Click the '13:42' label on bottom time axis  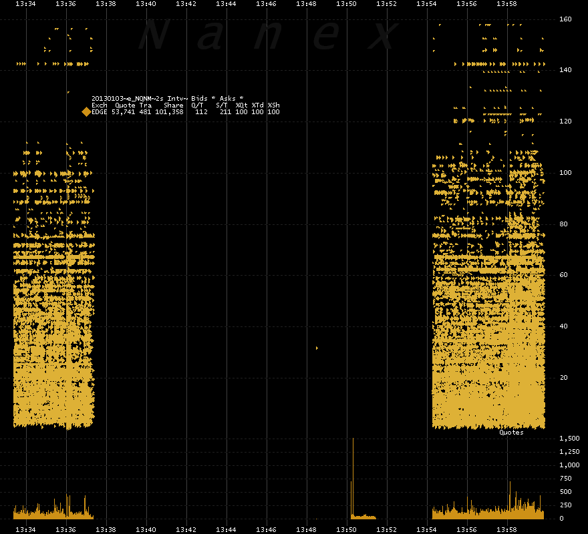pos(186,529)
